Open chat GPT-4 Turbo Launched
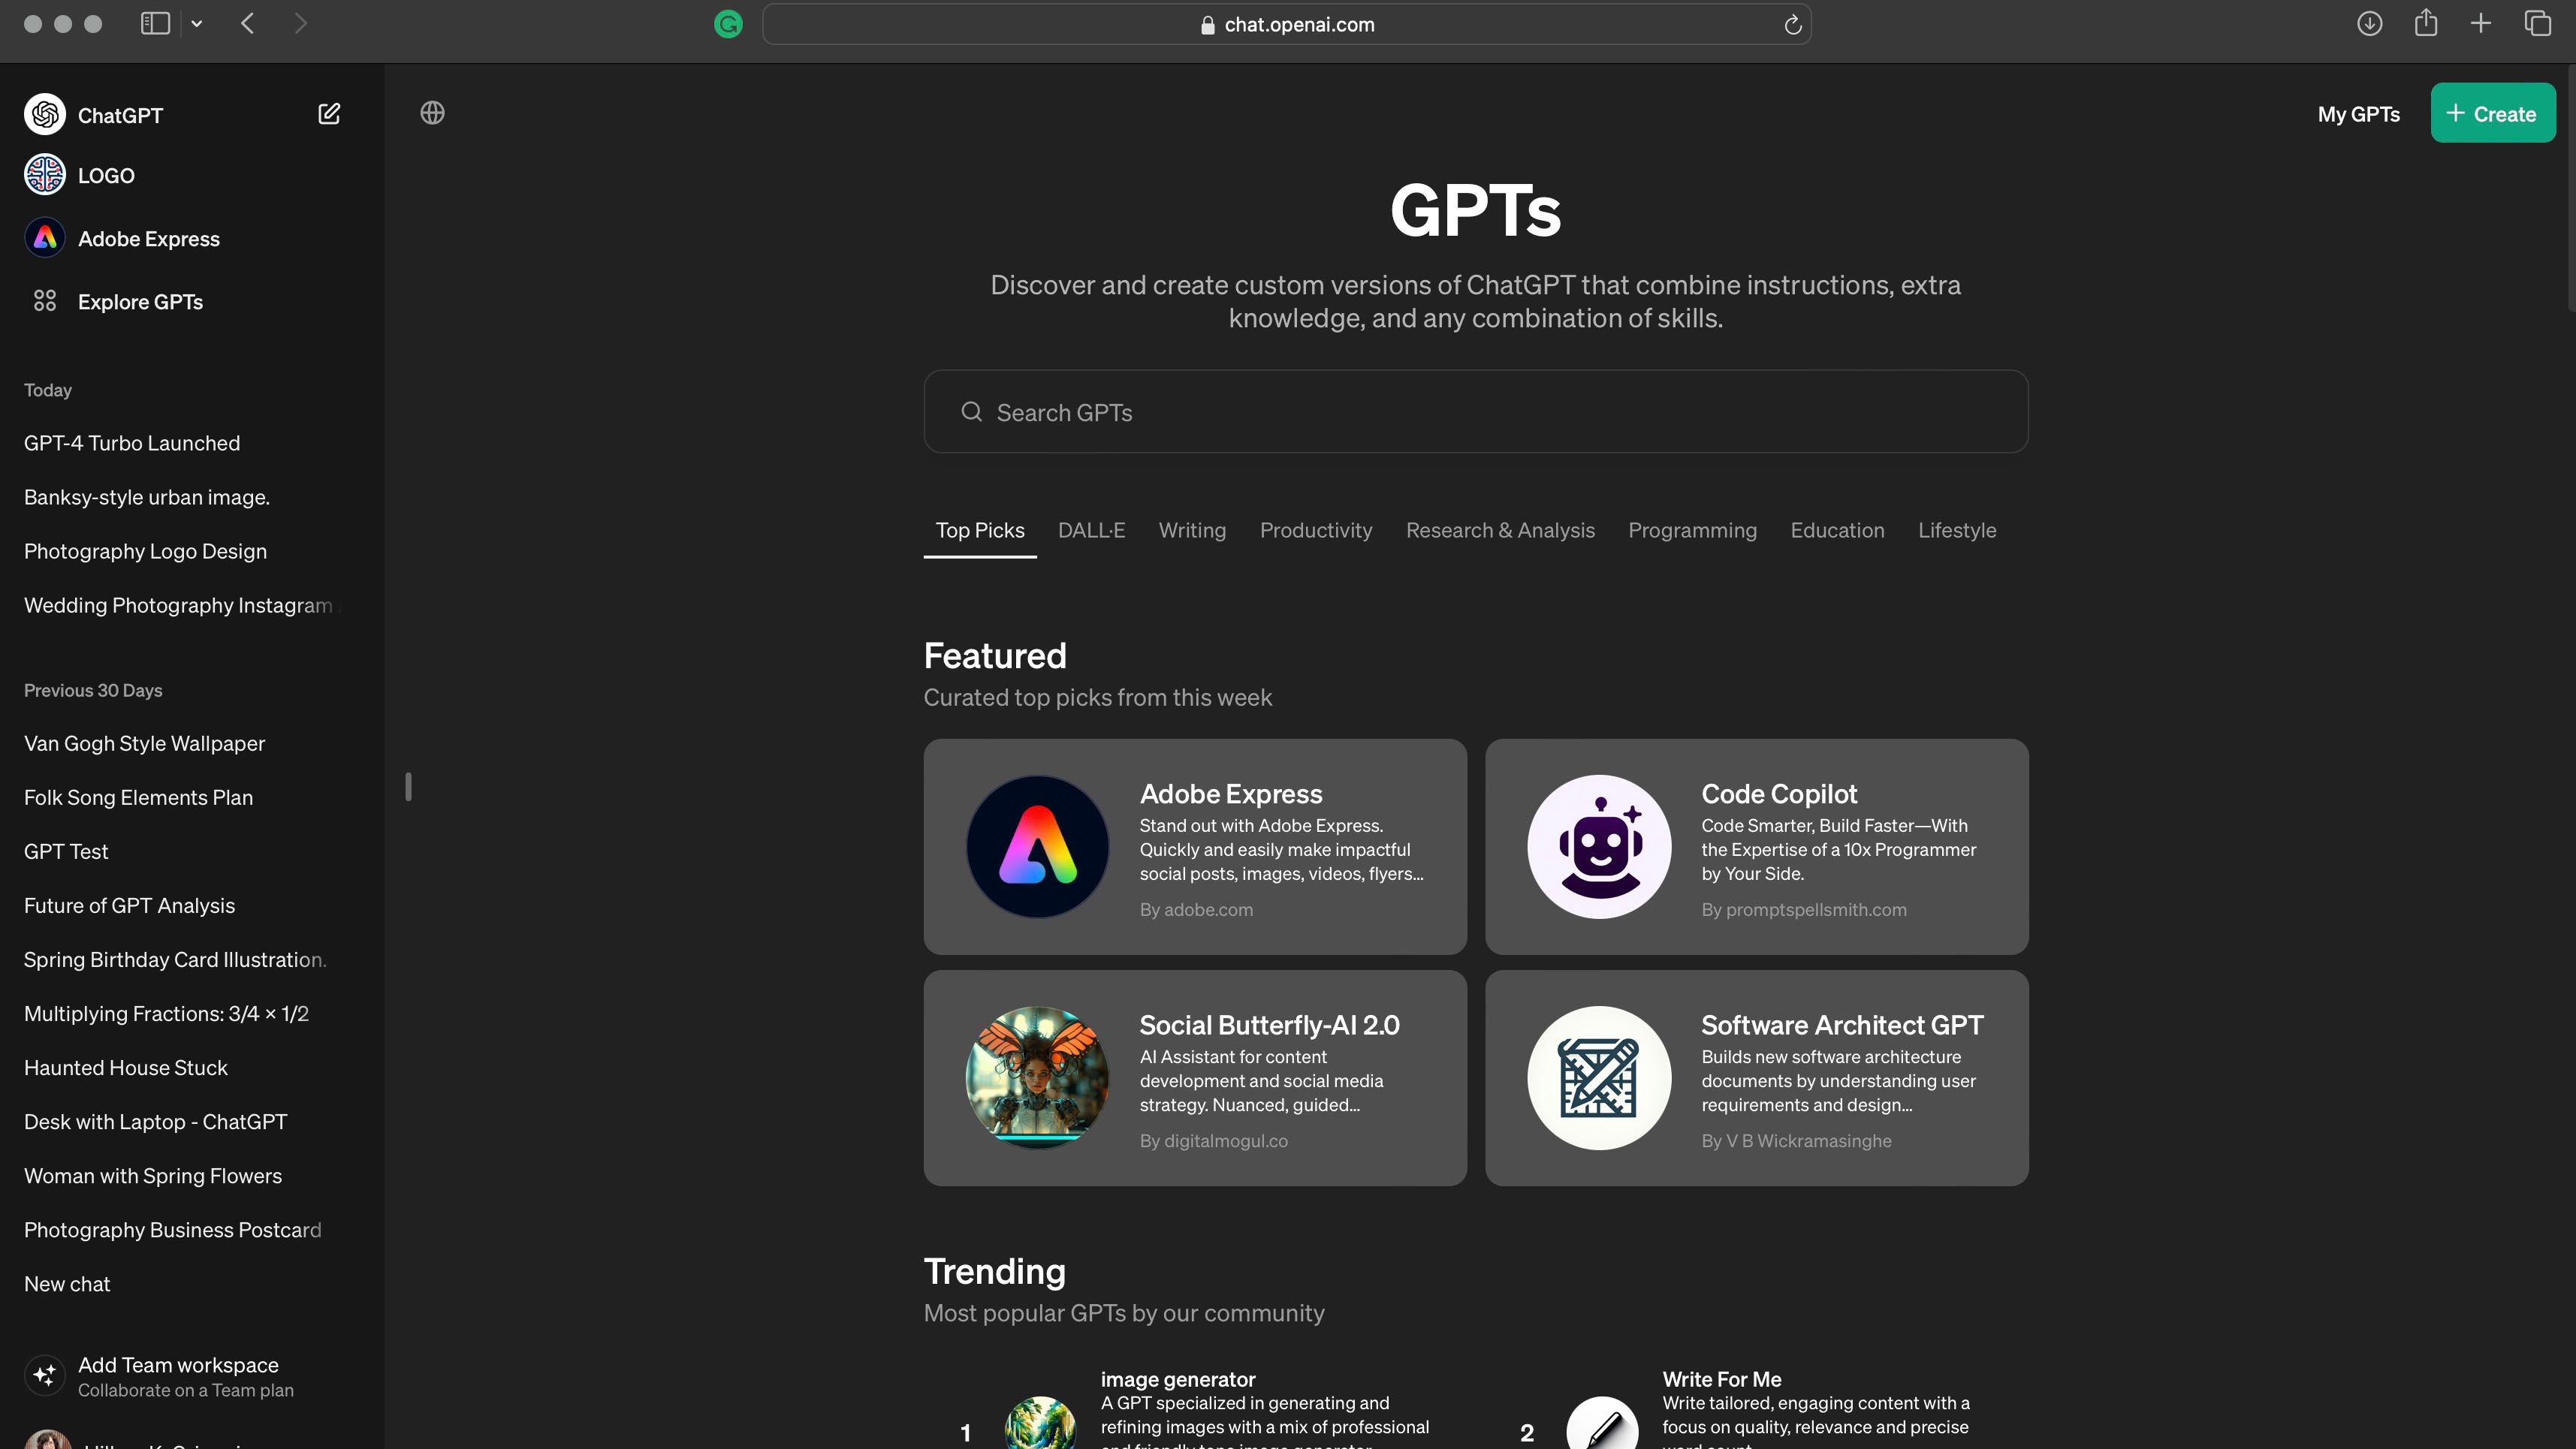 pos(132,443)
